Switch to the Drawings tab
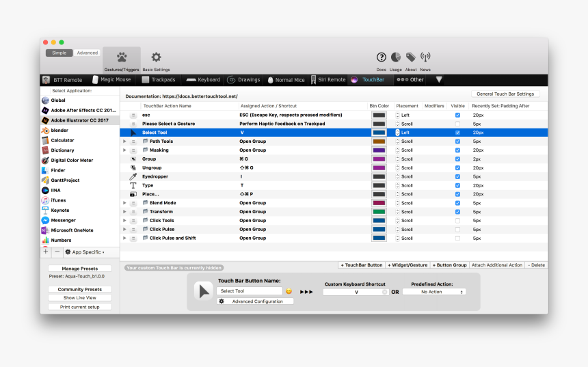This screenshot has height=367, width=588. [244, 80]
